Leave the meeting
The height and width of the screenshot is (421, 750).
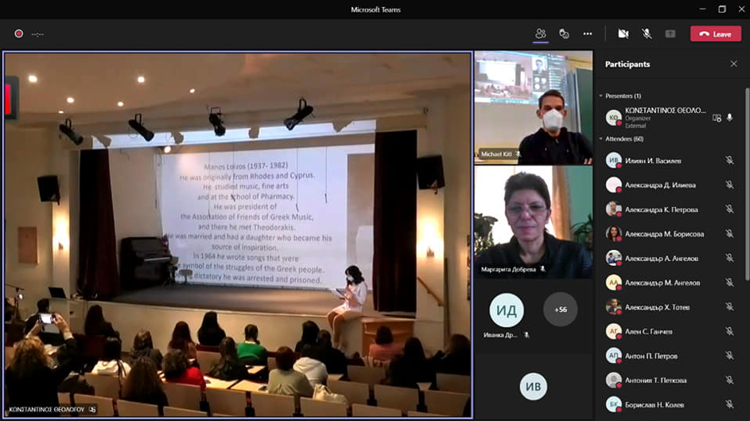point(715,33)
